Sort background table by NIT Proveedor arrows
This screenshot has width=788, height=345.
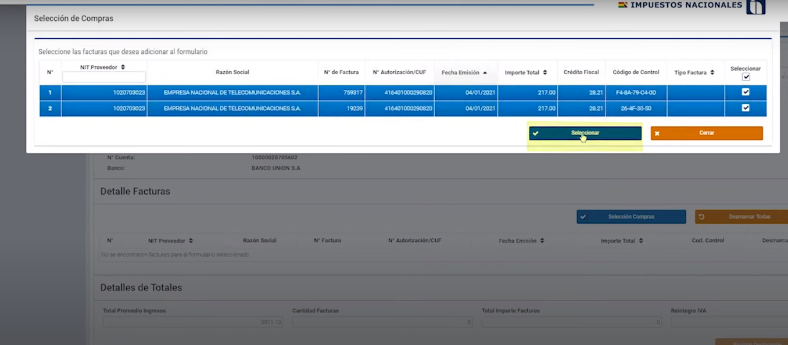click(x=191, y=241)
